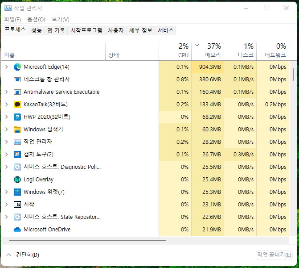Expand the Windows 위젯(7) process group

coord(7,192)
